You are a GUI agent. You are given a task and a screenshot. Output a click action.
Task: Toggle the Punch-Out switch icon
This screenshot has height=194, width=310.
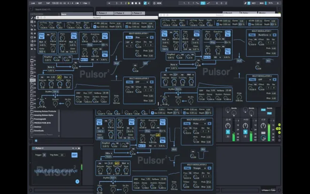(209, 3)
